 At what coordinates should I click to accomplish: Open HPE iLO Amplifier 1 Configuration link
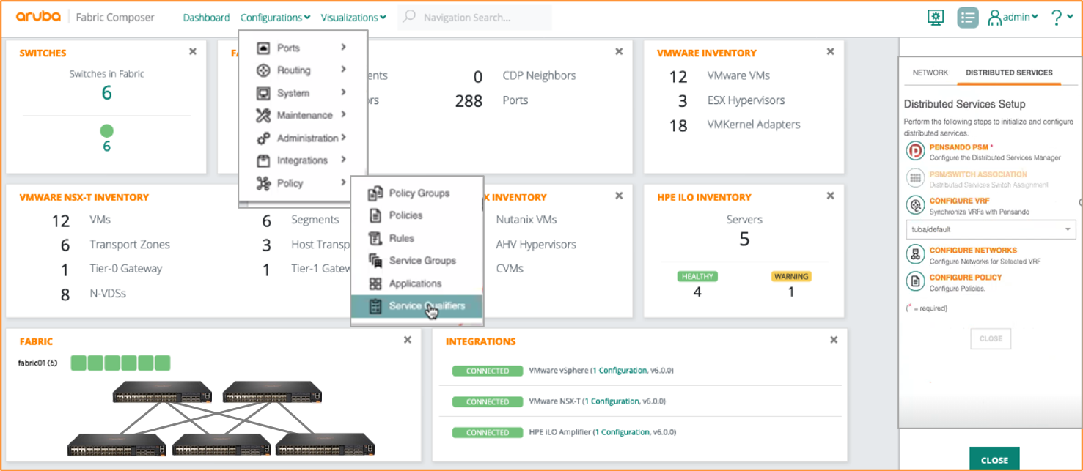(622, 432)
